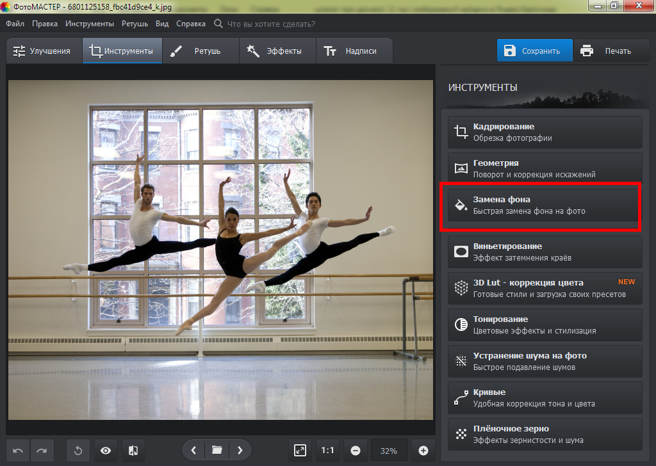Click the Сохранить button
The image size is (656, 466).
tap(534, 51)
